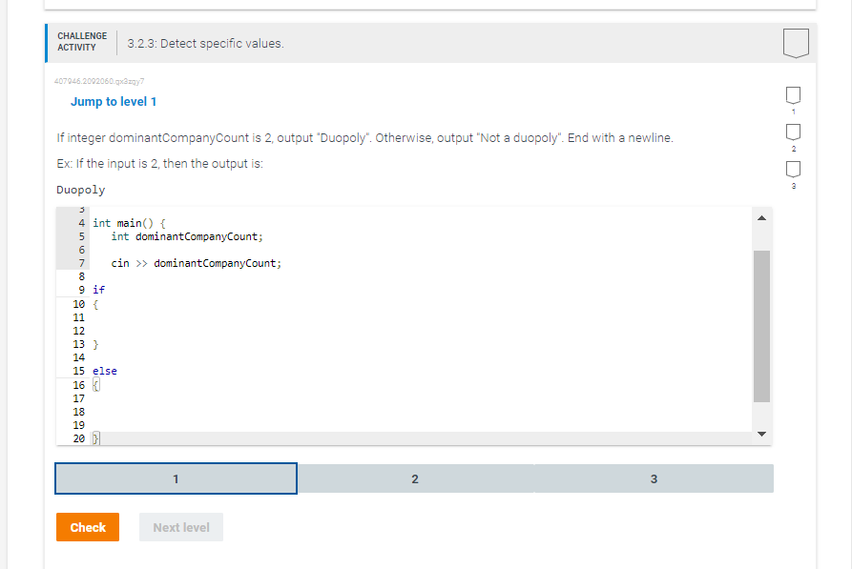Click the activity ID '407946.2092060.qx3zqy7'

pos(99,81)
